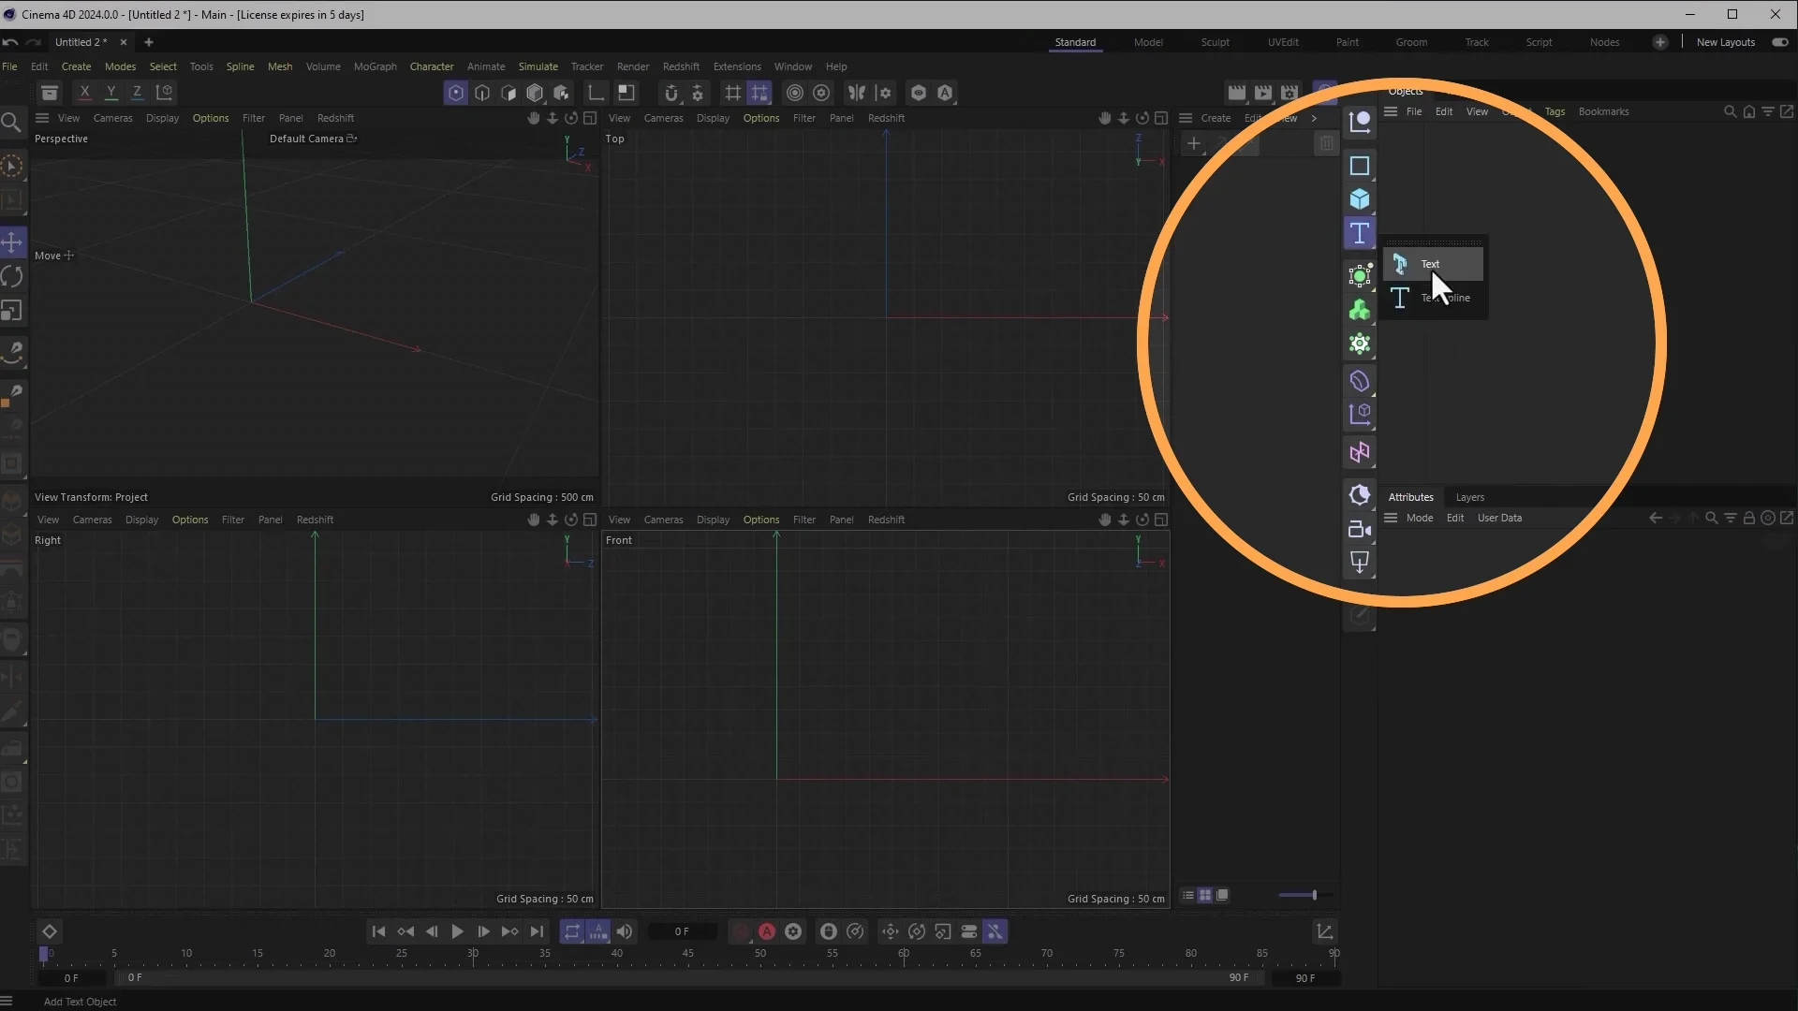Screen dimensions: 1798x1011
Task: Switch to the UVEdit layout tab
Action: click(x=1282, y=42)
